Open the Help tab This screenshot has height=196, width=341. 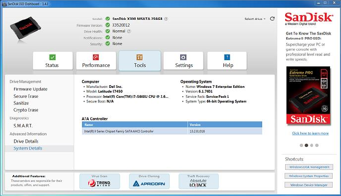pos(227,61)
